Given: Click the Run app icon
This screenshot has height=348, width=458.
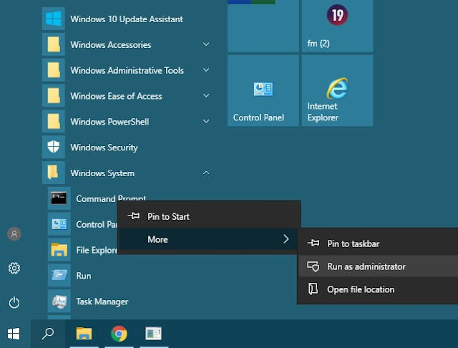Looking at the screenshot, I should 59,275.
